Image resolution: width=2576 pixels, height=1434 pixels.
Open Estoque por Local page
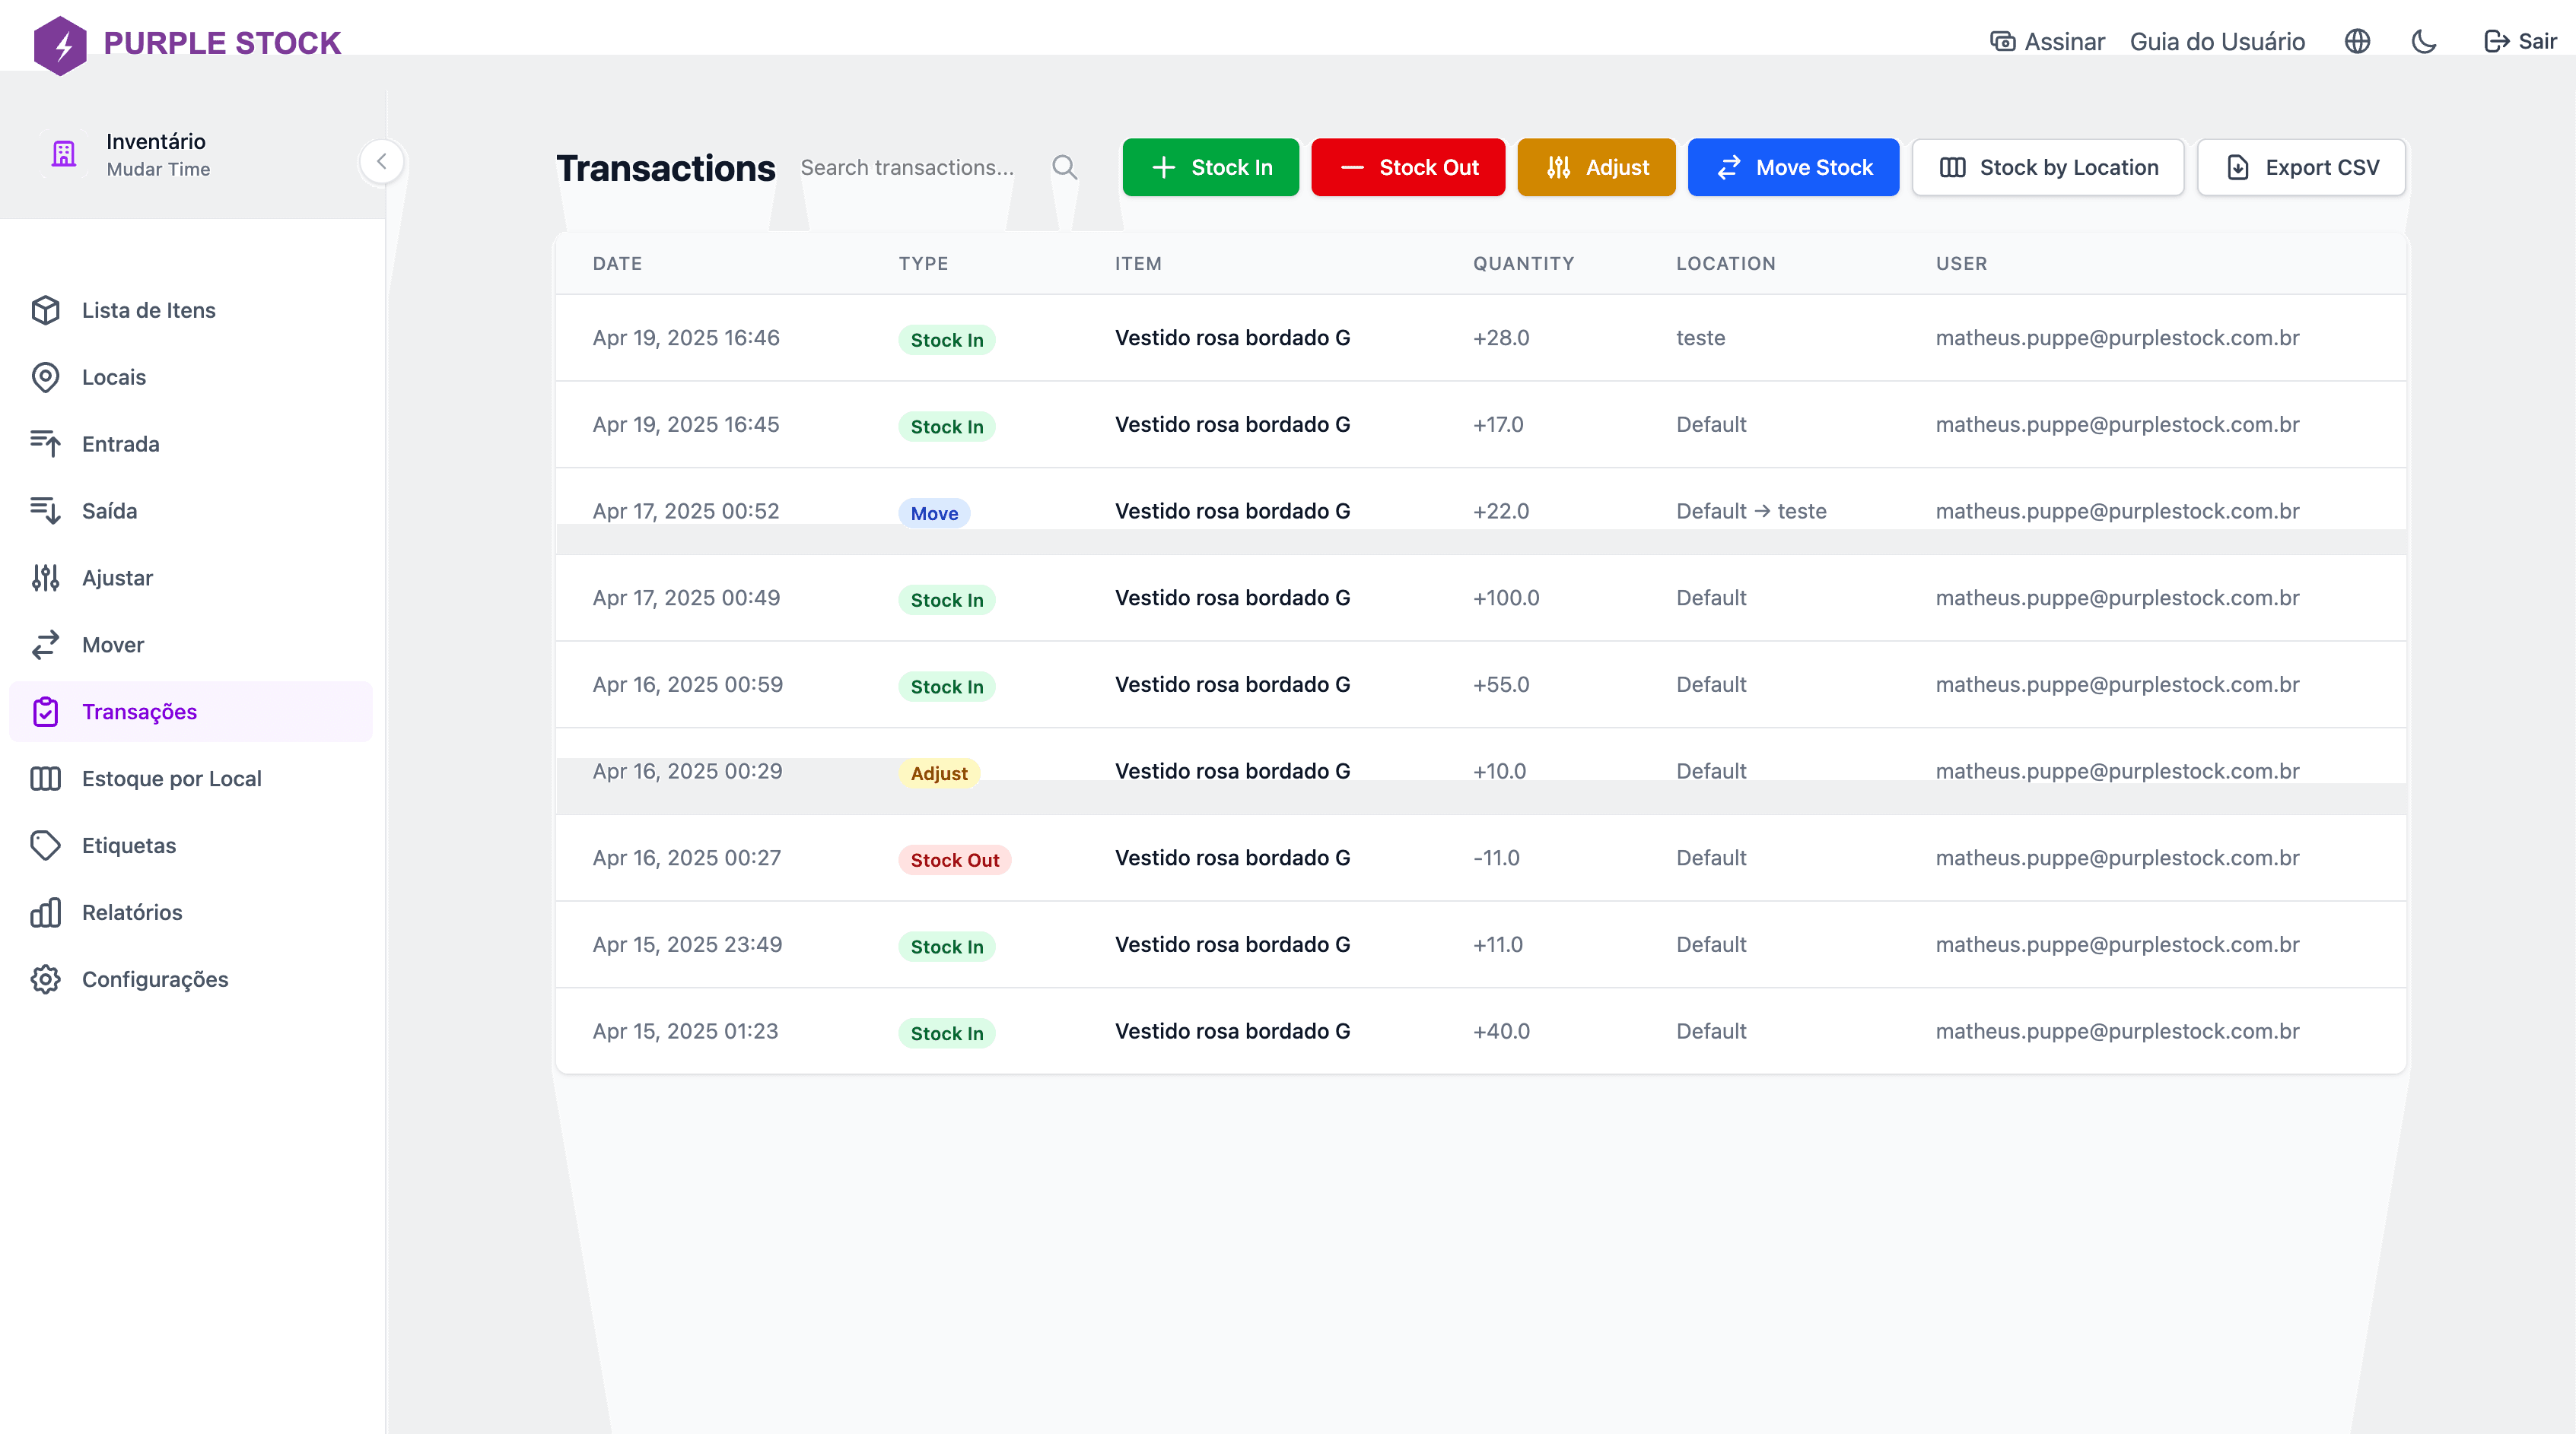(171, 779)
